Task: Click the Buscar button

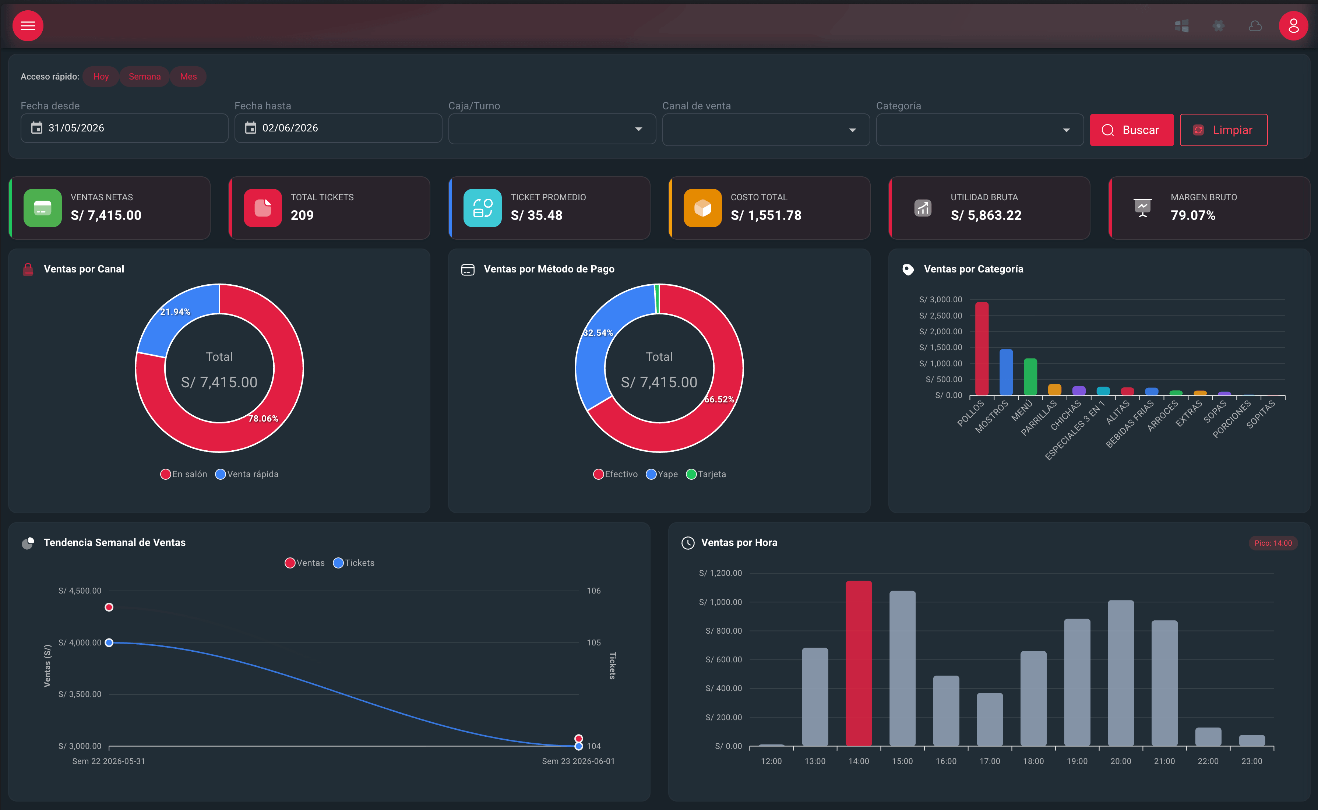Action: (x=1131, y=130)
